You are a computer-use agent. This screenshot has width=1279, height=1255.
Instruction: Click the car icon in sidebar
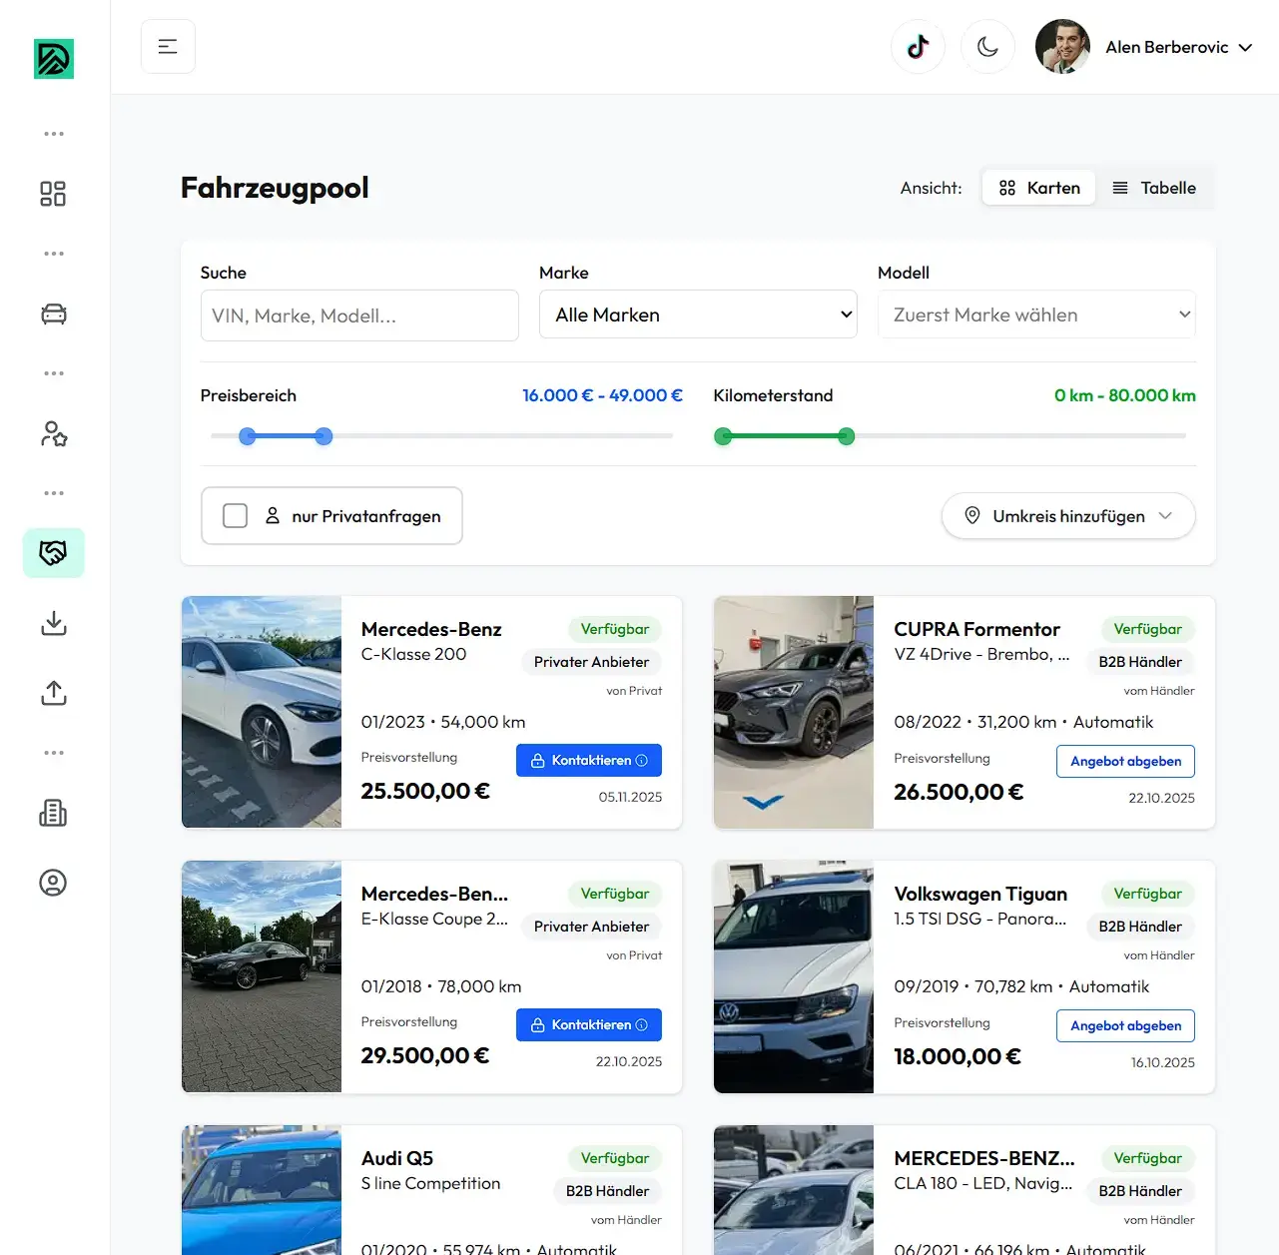click(53, 314)
